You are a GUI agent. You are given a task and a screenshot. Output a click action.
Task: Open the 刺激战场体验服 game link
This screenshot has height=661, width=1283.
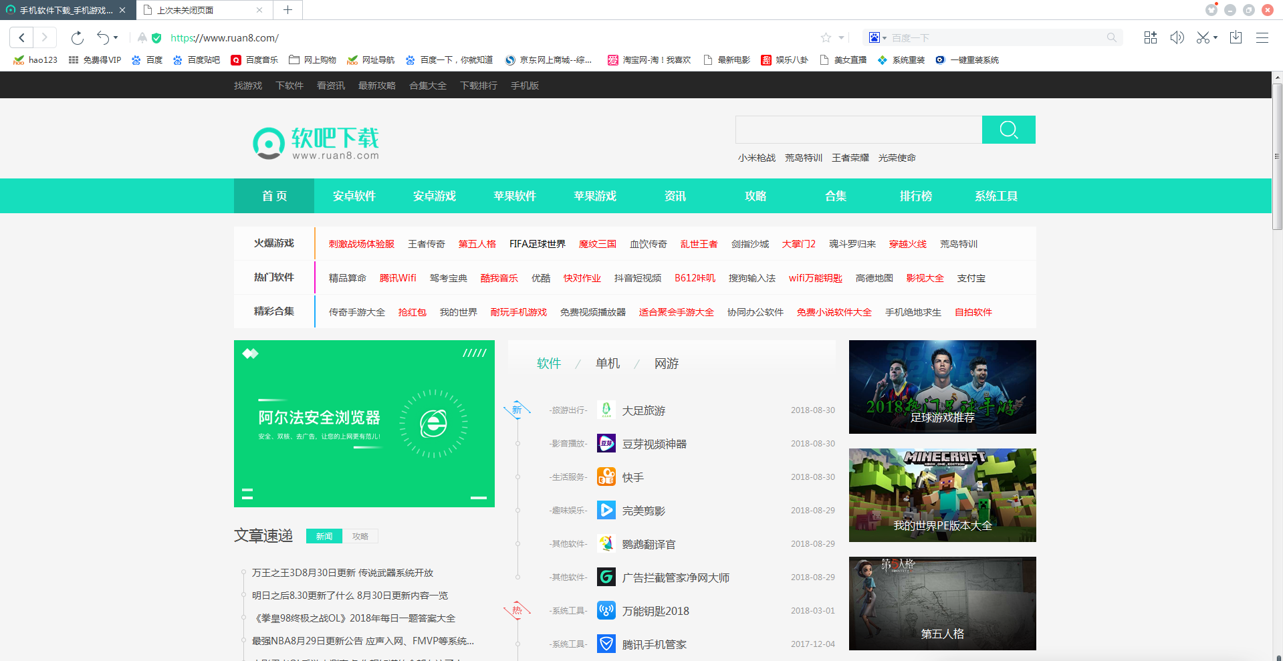[362, 244]
